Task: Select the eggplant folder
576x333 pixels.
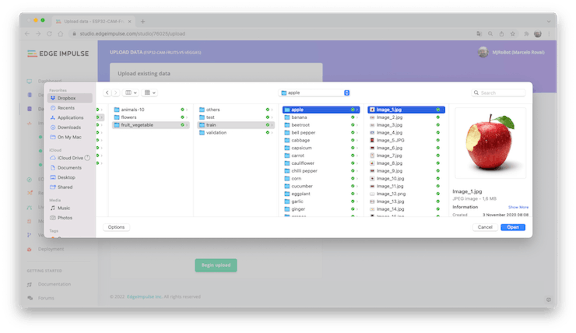Action: pyautogui.click(x=321, y=194)
